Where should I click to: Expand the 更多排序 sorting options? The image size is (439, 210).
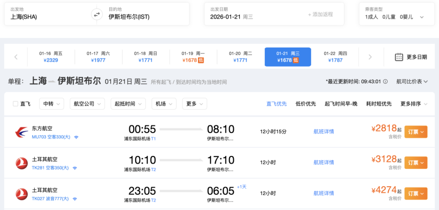[x=414, y=104]
